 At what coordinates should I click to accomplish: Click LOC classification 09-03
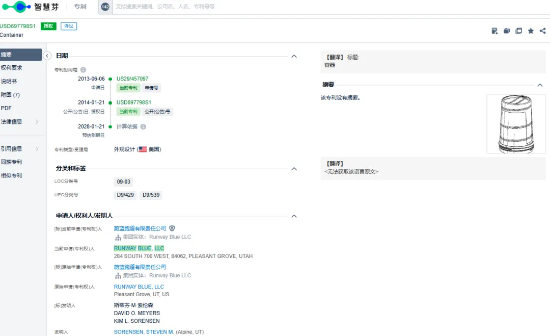(x=123, y=182)
